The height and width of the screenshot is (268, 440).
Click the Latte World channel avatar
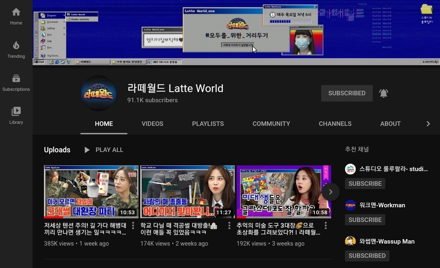click(99, 93)
